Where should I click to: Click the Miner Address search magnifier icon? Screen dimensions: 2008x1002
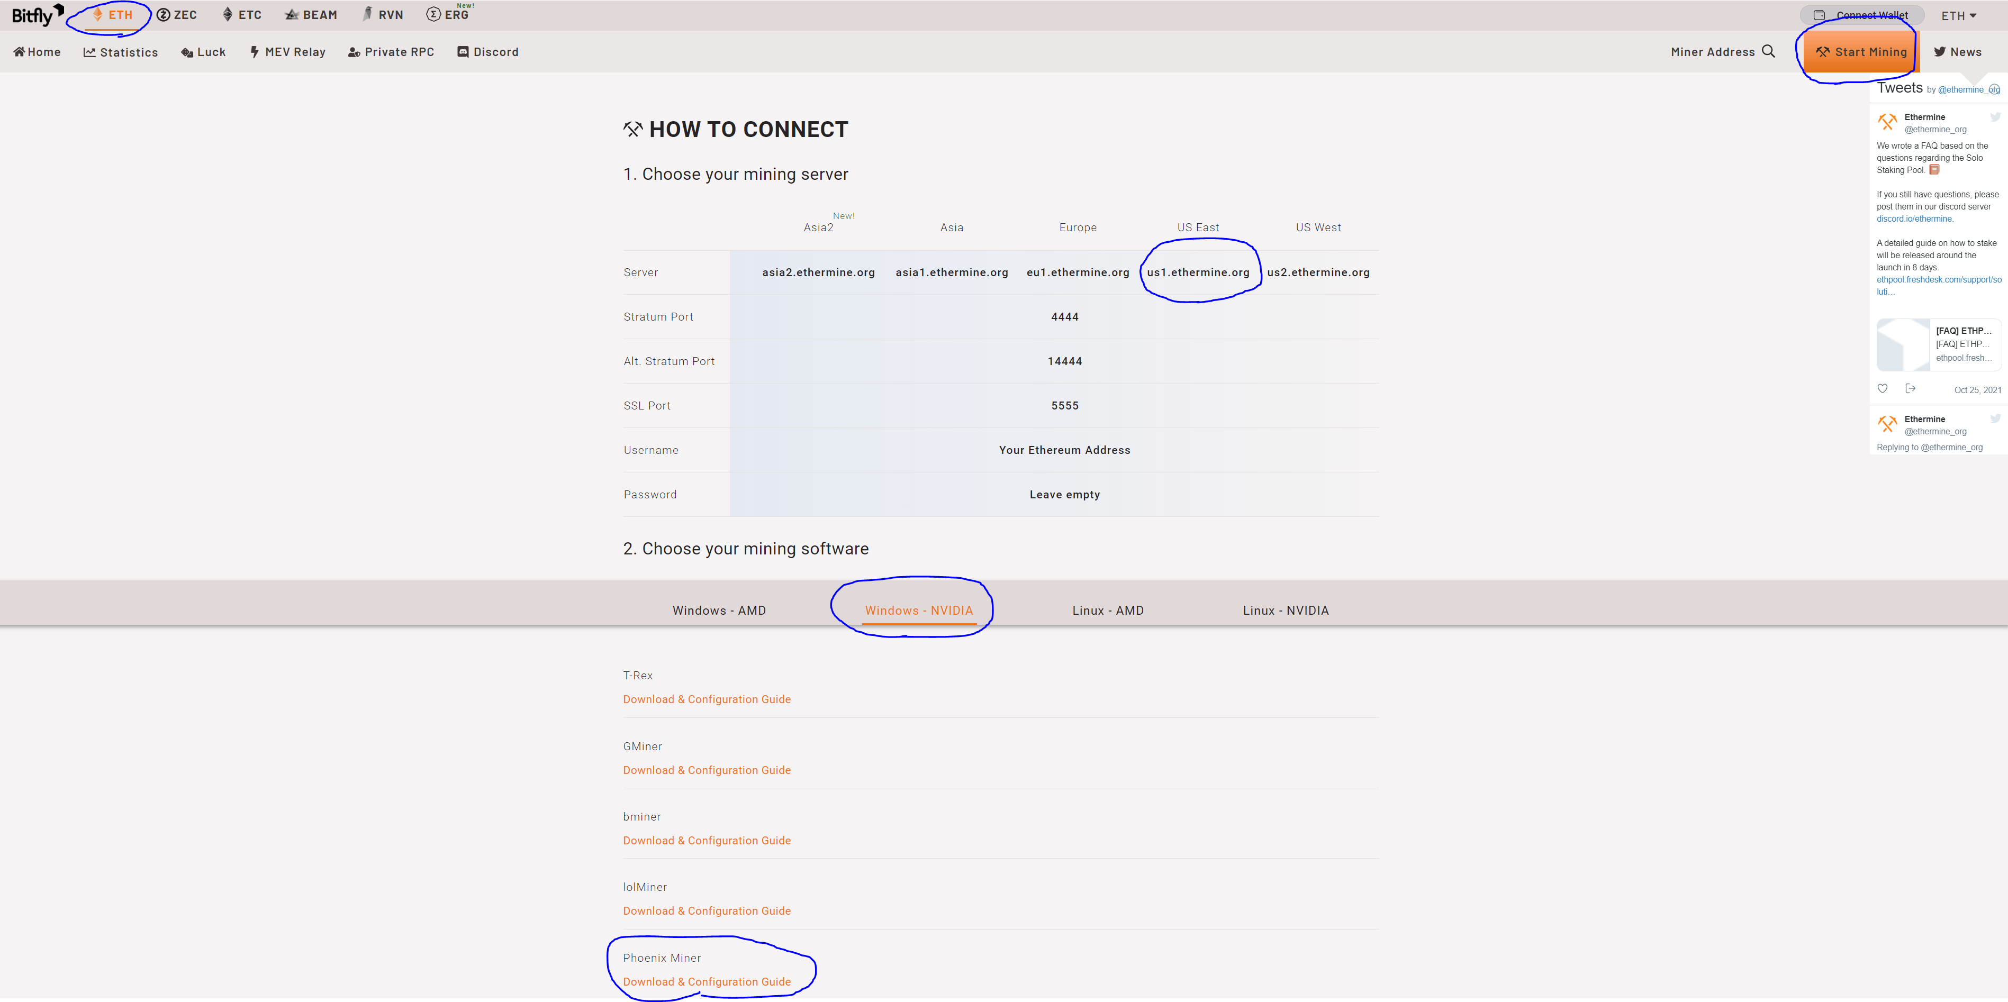(1768, 51)
